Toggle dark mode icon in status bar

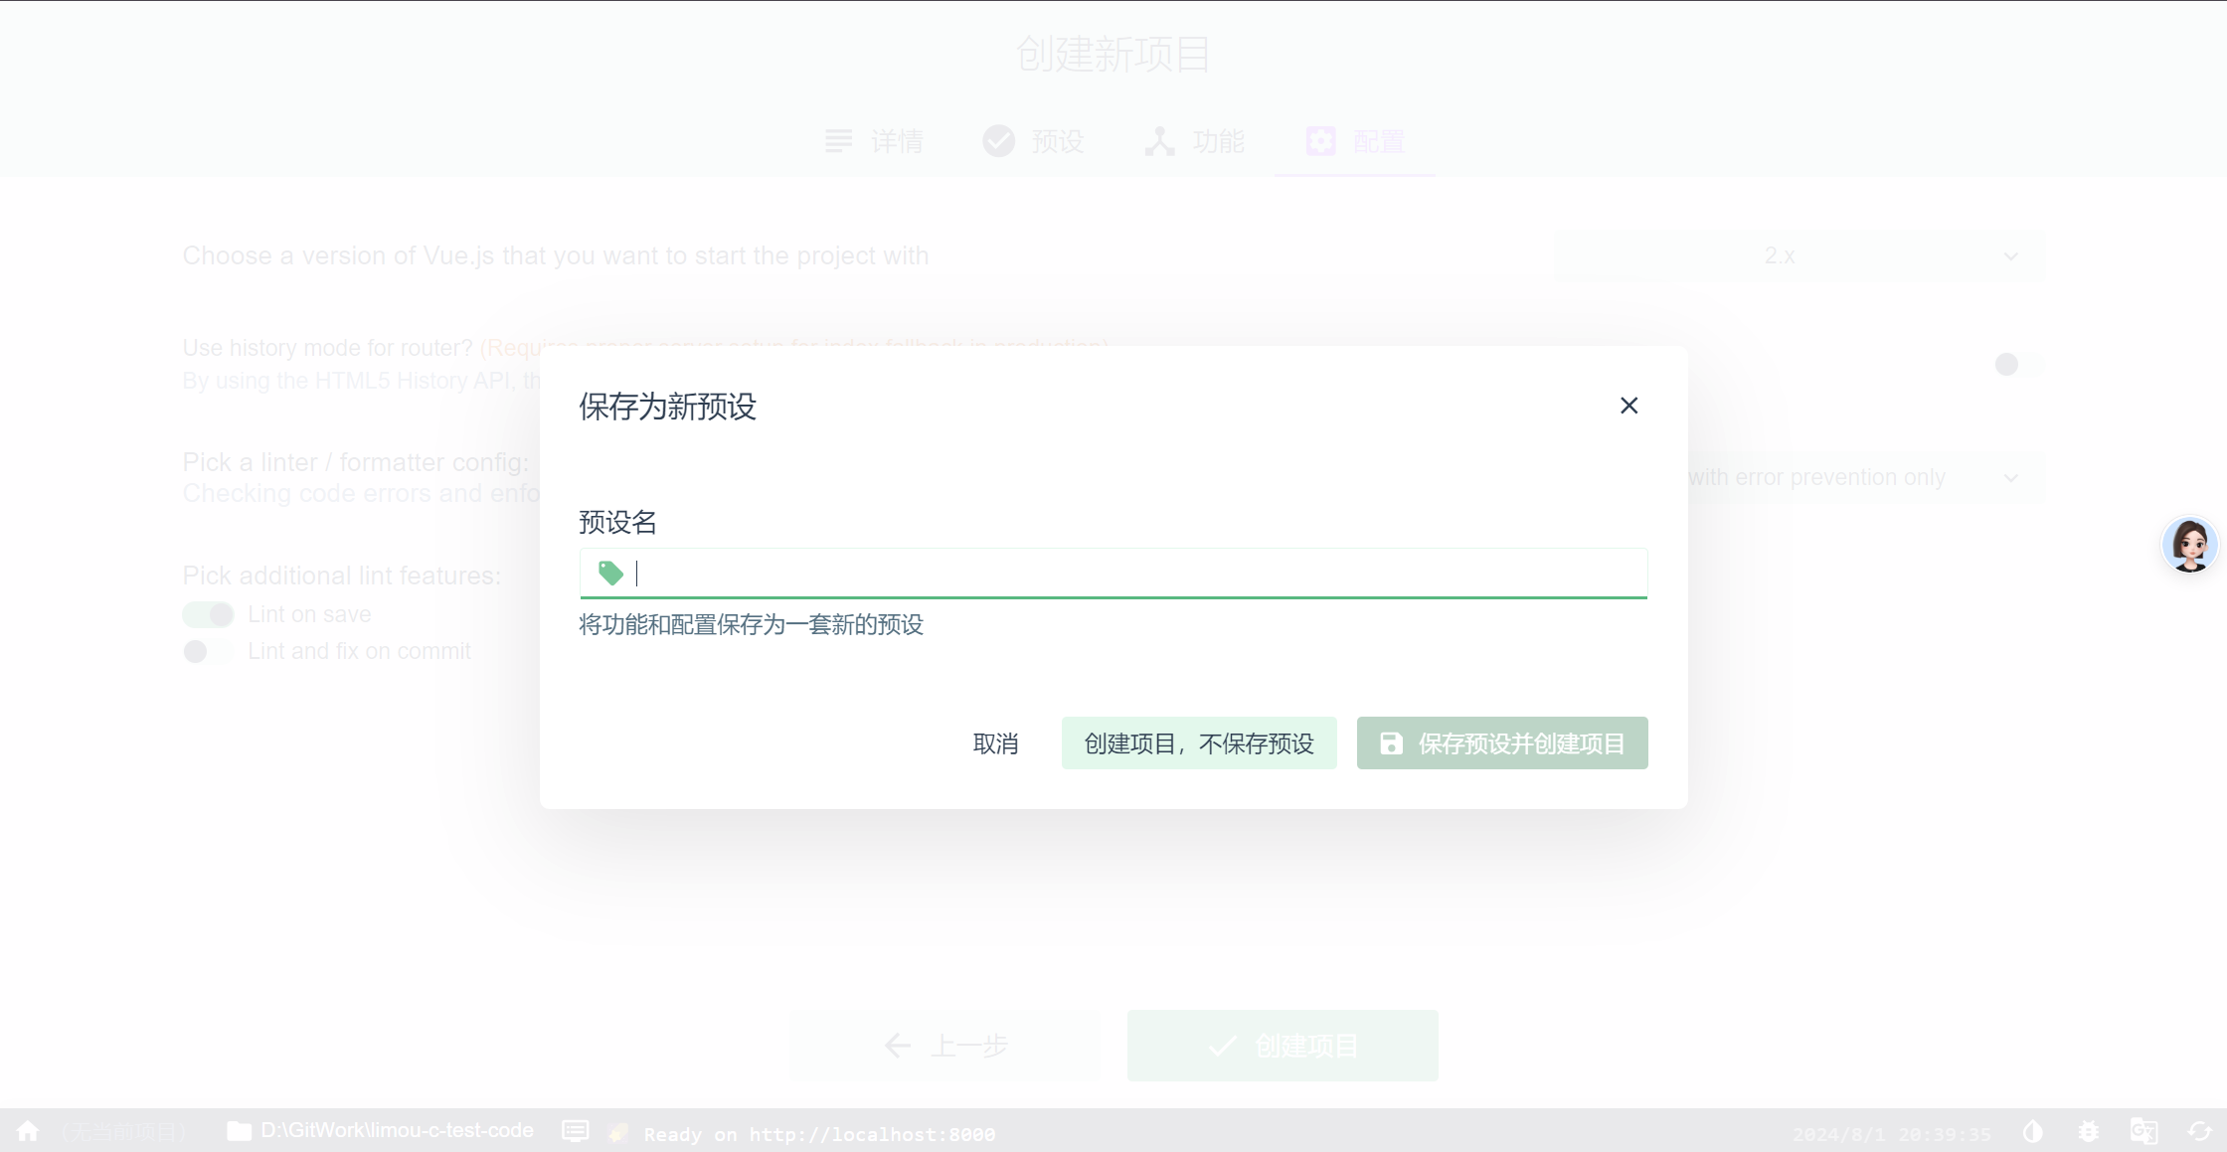point(2032,1131)
